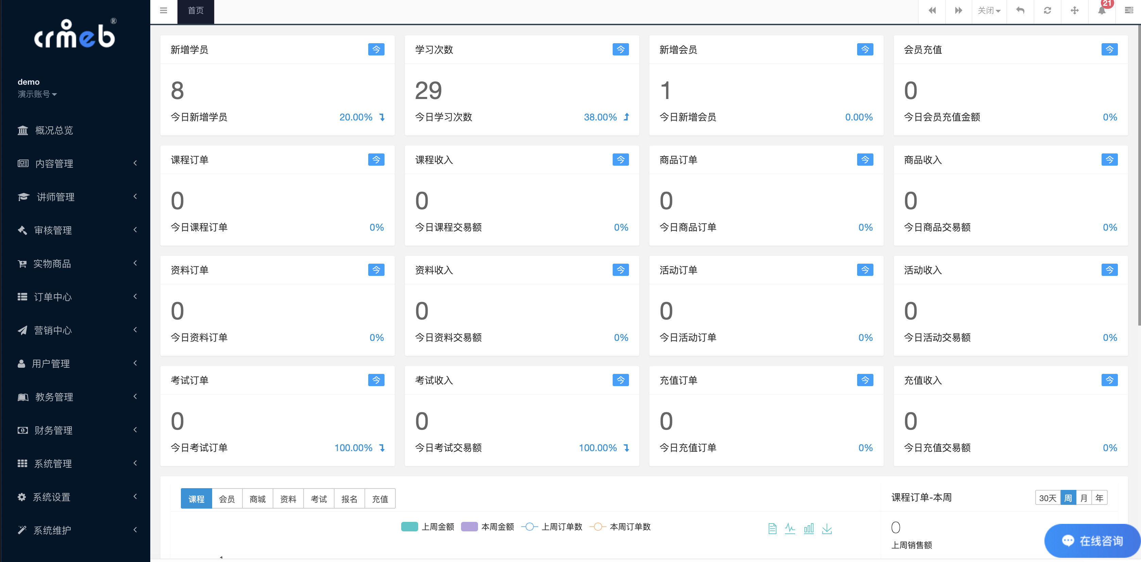Click the blue 今 badge on 资料收入 card
1141x562 pixels.
(620, 270)
